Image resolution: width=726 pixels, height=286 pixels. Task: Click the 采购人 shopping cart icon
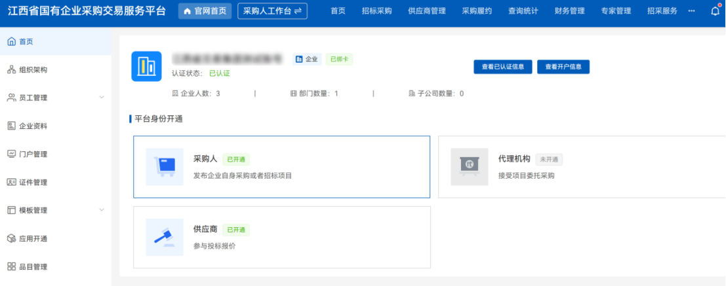pos(165,167)
